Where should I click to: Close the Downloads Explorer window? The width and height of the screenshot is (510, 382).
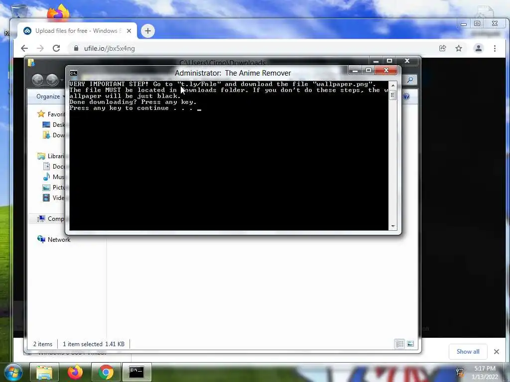(407, 61)
